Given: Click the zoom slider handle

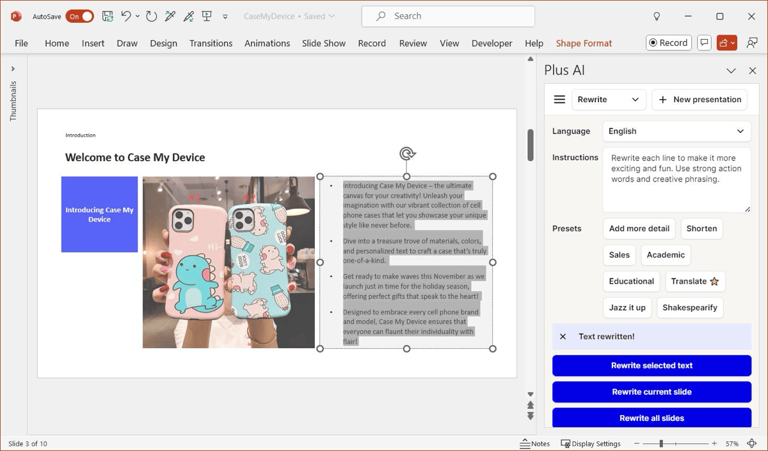Looking at the screenshot, I should tap(661, 443).
